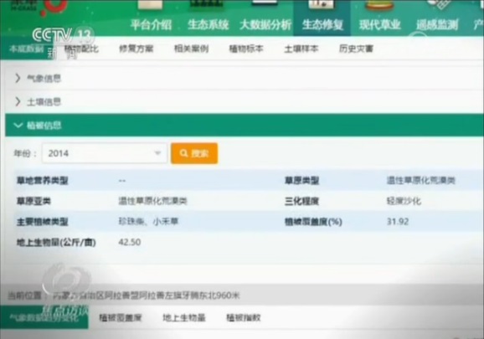Open the year dropdown showing 2014
This screenshot has width=484, height=339.
(x=105, y=153)
